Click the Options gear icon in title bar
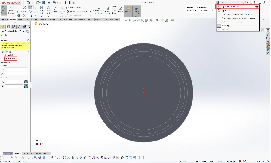This screenshot has height=163, width=271. coord(74,2)
